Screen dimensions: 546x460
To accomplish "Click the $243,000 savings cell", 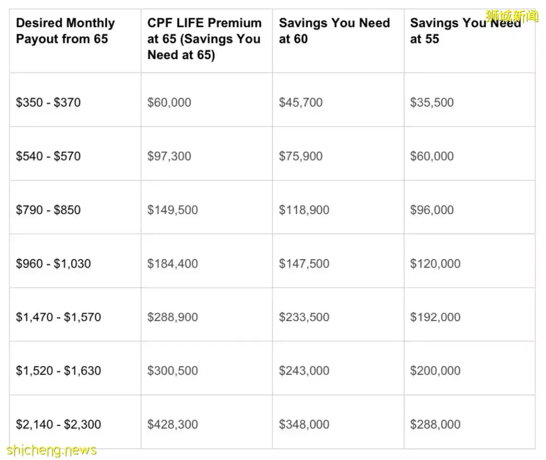I will 304,371.
